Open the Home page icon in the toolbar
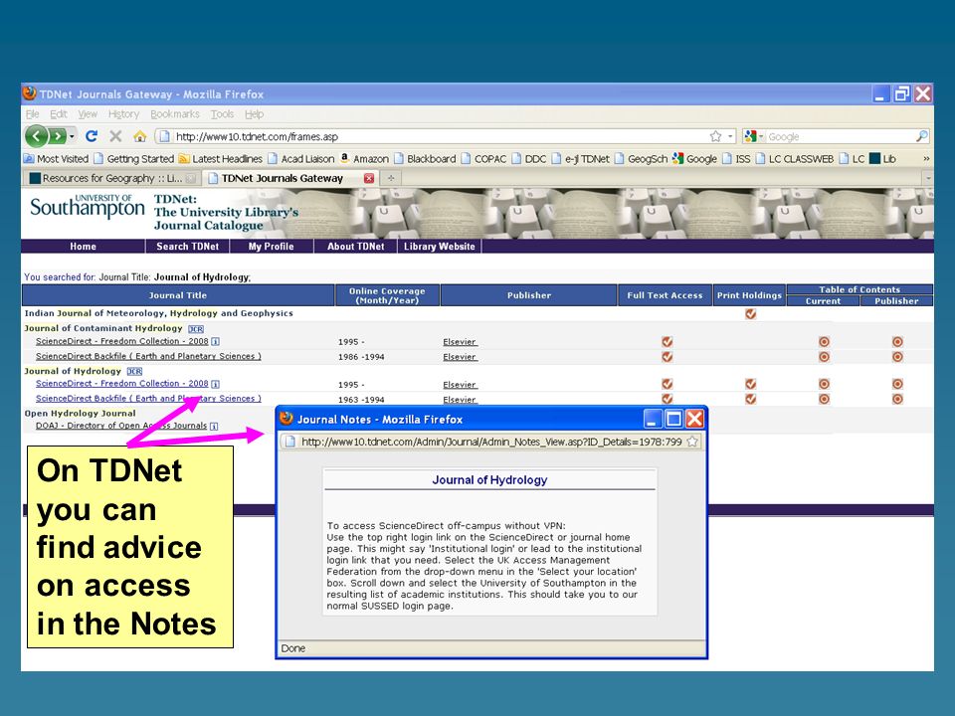Image resolution: width=955 pixels, height=716 pixels. click(140, 136)
